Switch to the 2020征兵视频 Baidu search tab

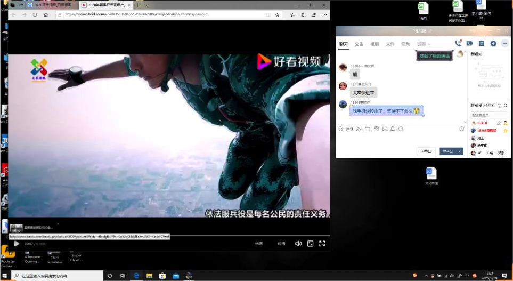pos(52,5)
